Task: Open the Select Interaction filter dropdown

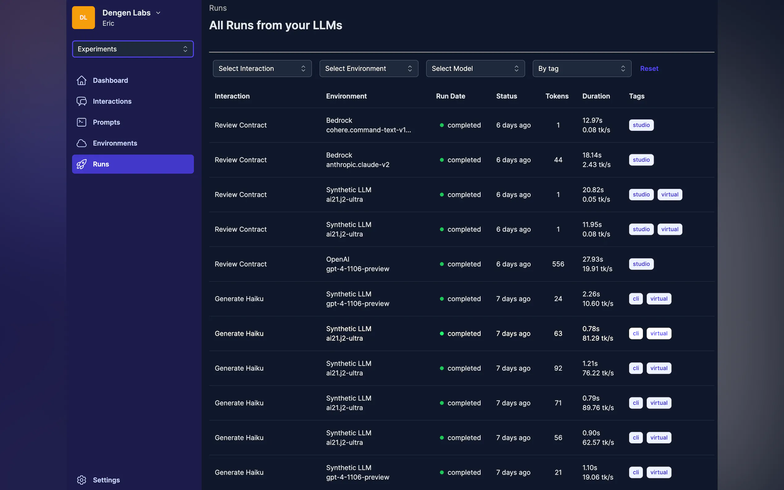Action: pyautogui.click(x=262, y=69)
